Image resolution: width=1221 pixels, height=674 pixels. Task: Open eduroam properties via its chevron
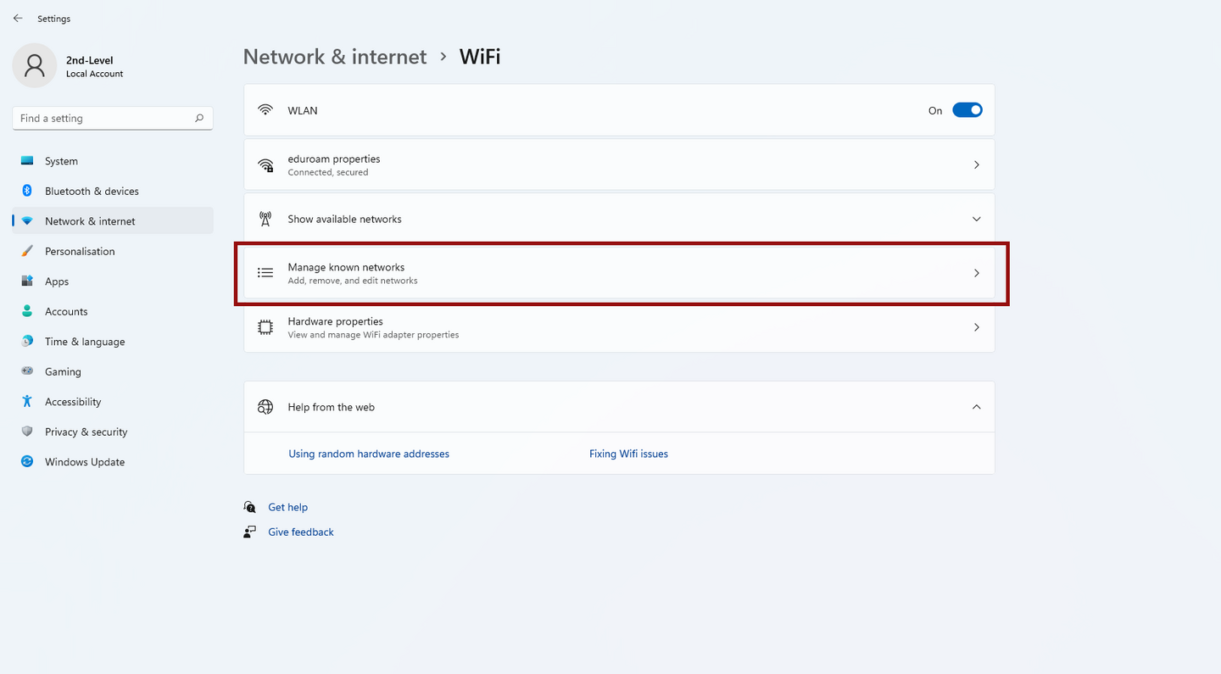point(977,164)
